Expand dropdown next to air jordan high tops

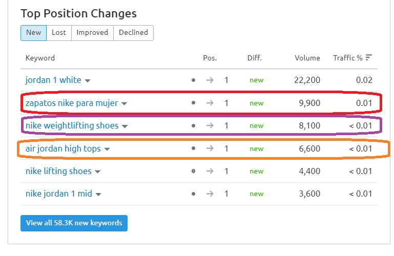107,150
